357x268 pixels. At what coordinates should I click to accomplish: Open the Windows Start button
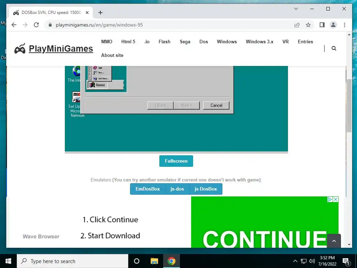[8, 261]
